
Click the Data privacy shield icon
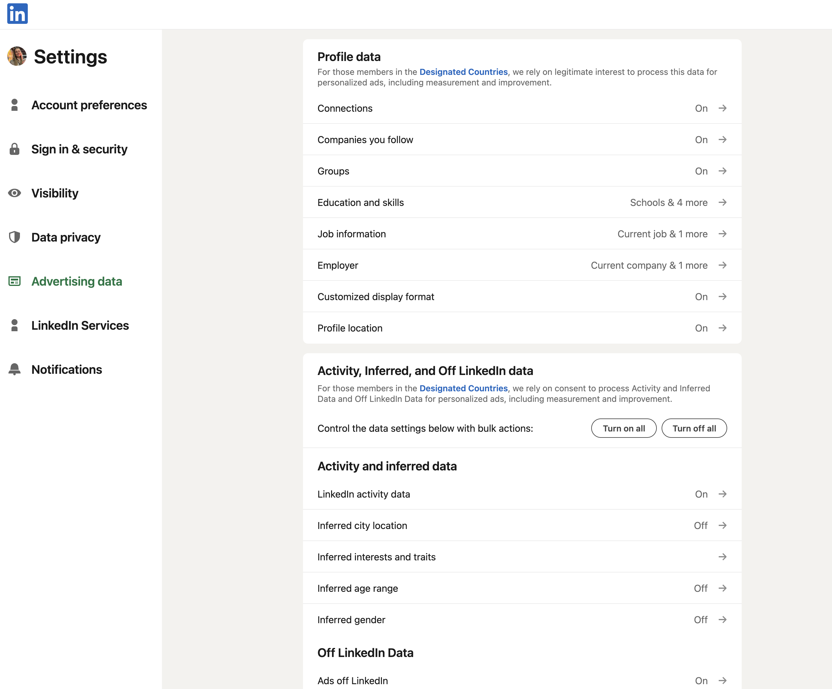click(x=15, y=237)
